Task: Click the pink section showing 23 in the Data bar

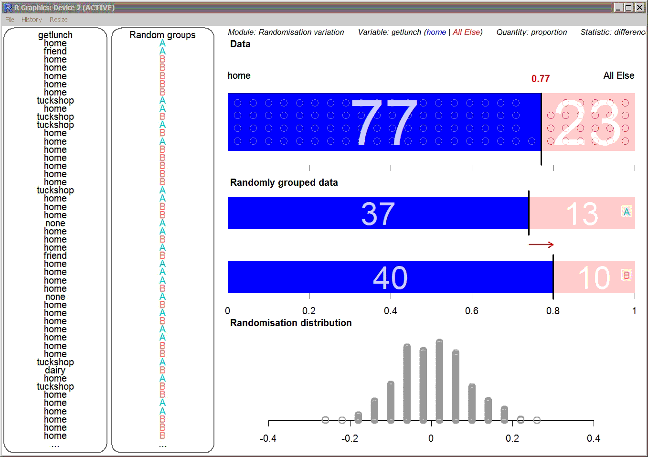Action: (x=588, y=122)
